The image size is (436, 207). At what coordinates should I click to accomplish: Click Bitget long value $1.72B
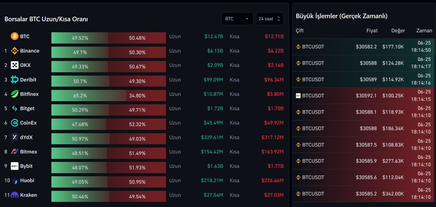coord(215,108)
